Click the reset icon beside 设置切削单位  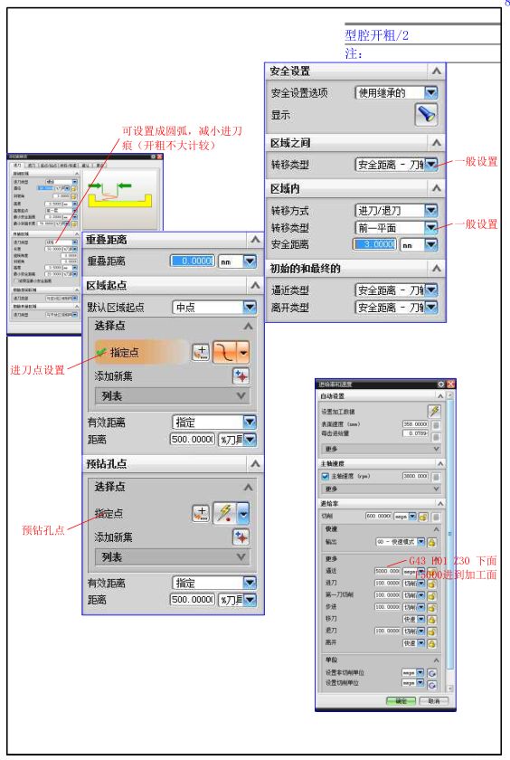pos(432,684)
